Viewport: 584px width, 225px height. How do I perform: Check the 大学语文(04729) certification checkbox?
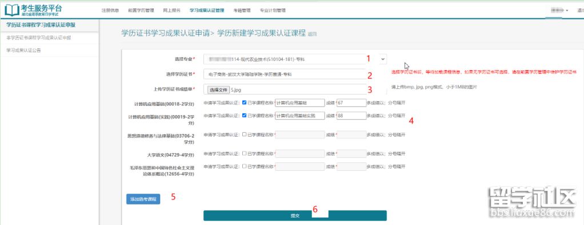click(244, 153)
